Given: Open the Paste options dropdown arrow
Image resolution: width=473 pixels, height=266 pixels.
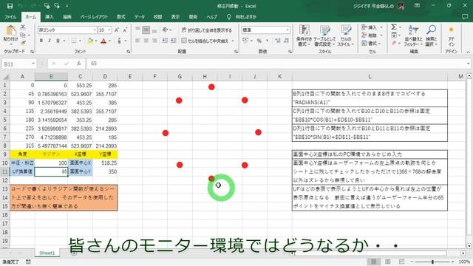Looking at the screenshot, I should (x=11, y=44).
